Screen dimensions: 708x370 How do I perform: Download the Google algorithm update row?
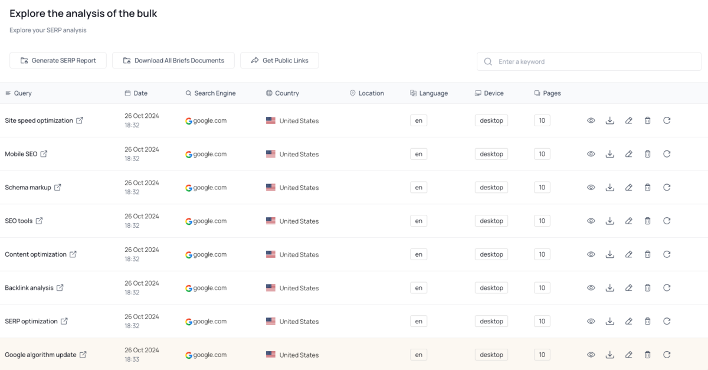pyautogui.click(x=610, y=355)
